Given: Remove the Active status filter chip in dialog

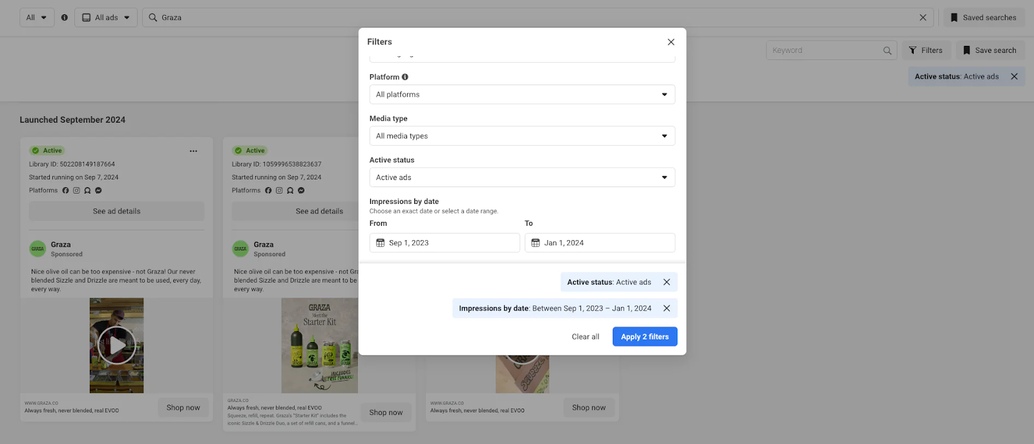Looking at the screenshot, I should click(x=667, y=282).
